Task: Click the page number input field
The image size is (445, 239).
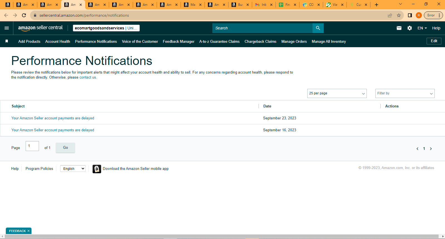Action: click(x=32, y=146)
